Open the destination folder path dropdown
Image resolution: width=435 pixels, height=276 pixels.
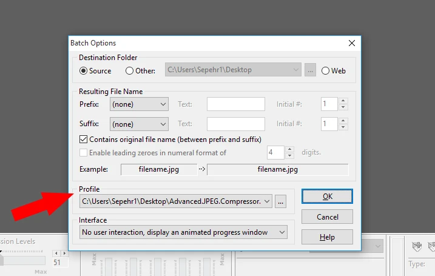click(x=233, y=70)
